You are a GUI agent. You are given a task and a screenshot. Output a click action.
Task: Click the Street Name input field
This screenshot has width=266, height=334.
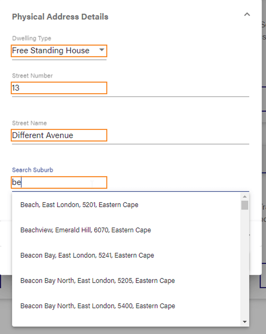point(59,135)
